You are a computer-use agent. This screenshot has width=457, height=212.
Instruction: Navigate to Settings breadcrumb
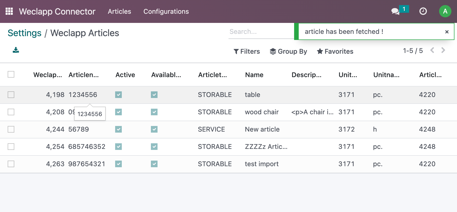25,33
